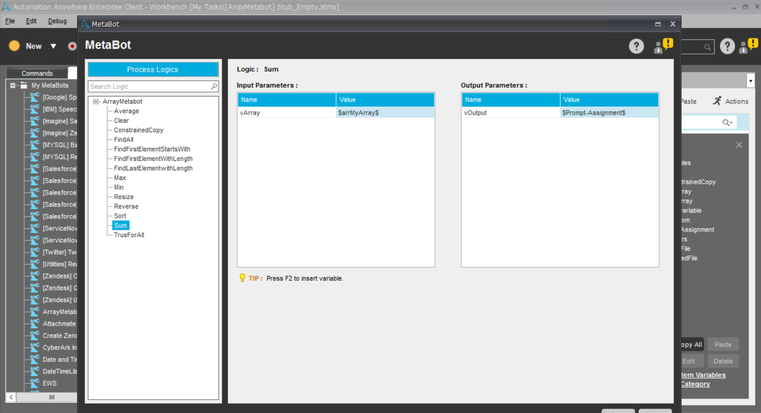The height and width of the screenshot is (413, 761).
Task: Open the Debug menu
Action: (57, 21)
